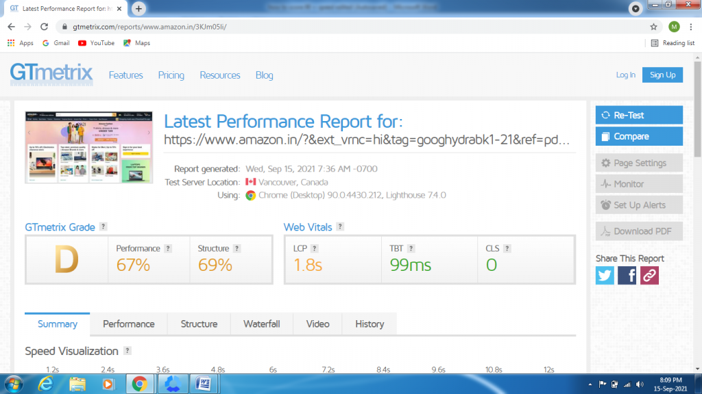Viewport: 702px width, 394px height.
Task: Switch to the Waterfall tab
Action: tap(261, 324)
